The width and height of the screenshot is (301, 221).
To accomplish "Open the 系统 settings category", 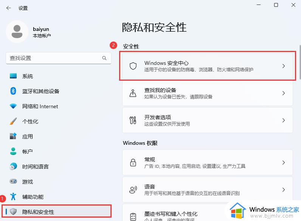I will tap(59, 76).
